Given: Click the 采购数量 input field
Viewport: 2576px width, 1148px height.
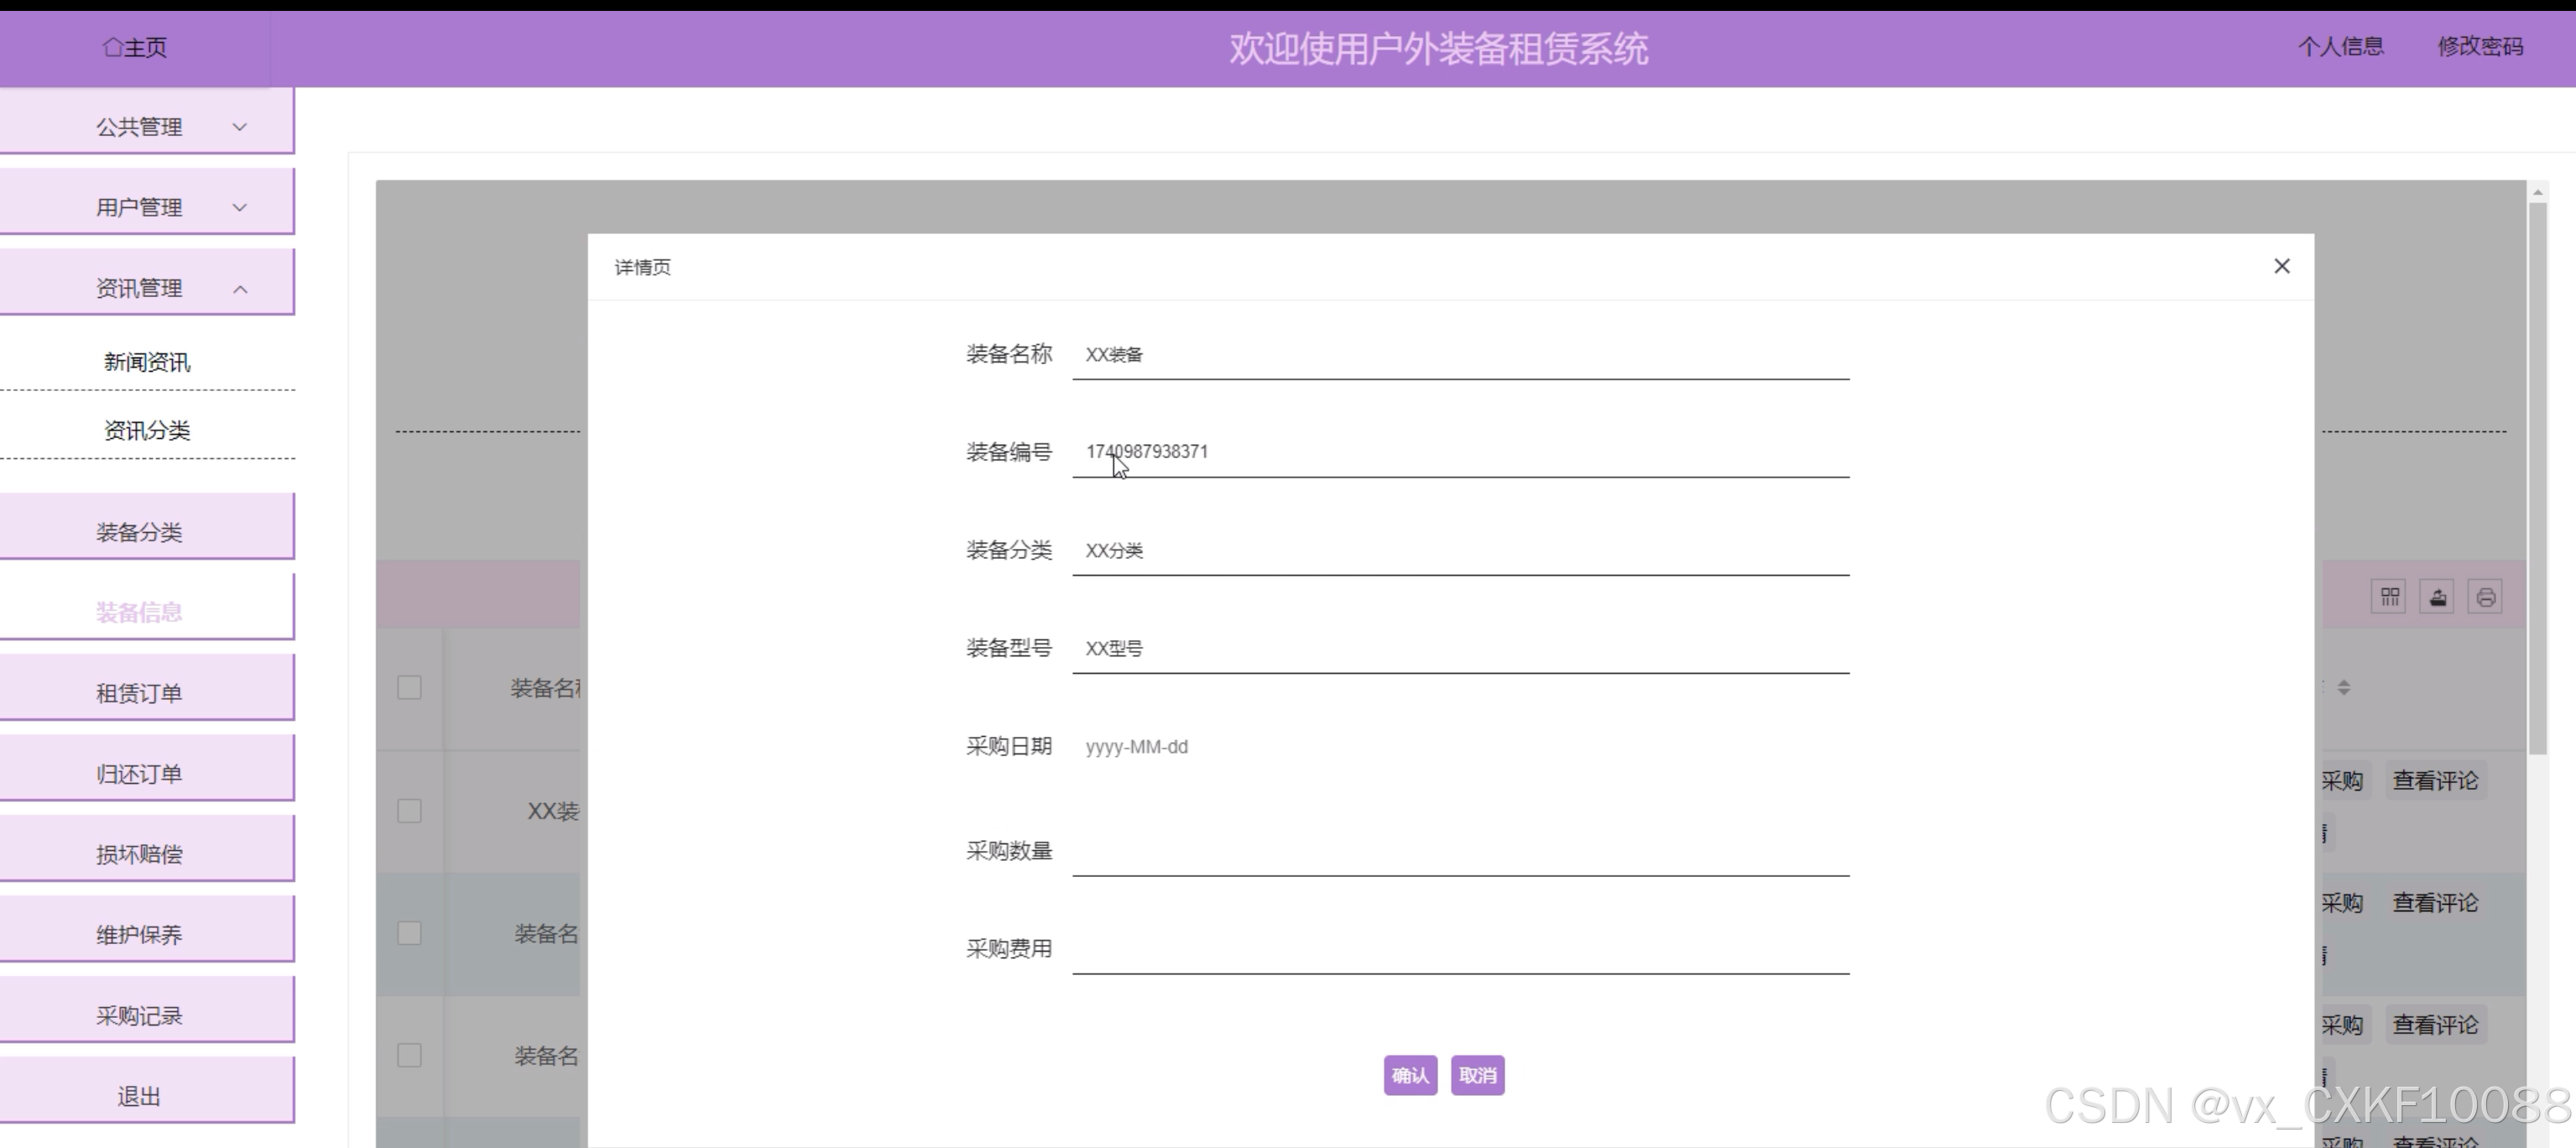Looking at the screenshot, I should tap(1461, 851).
